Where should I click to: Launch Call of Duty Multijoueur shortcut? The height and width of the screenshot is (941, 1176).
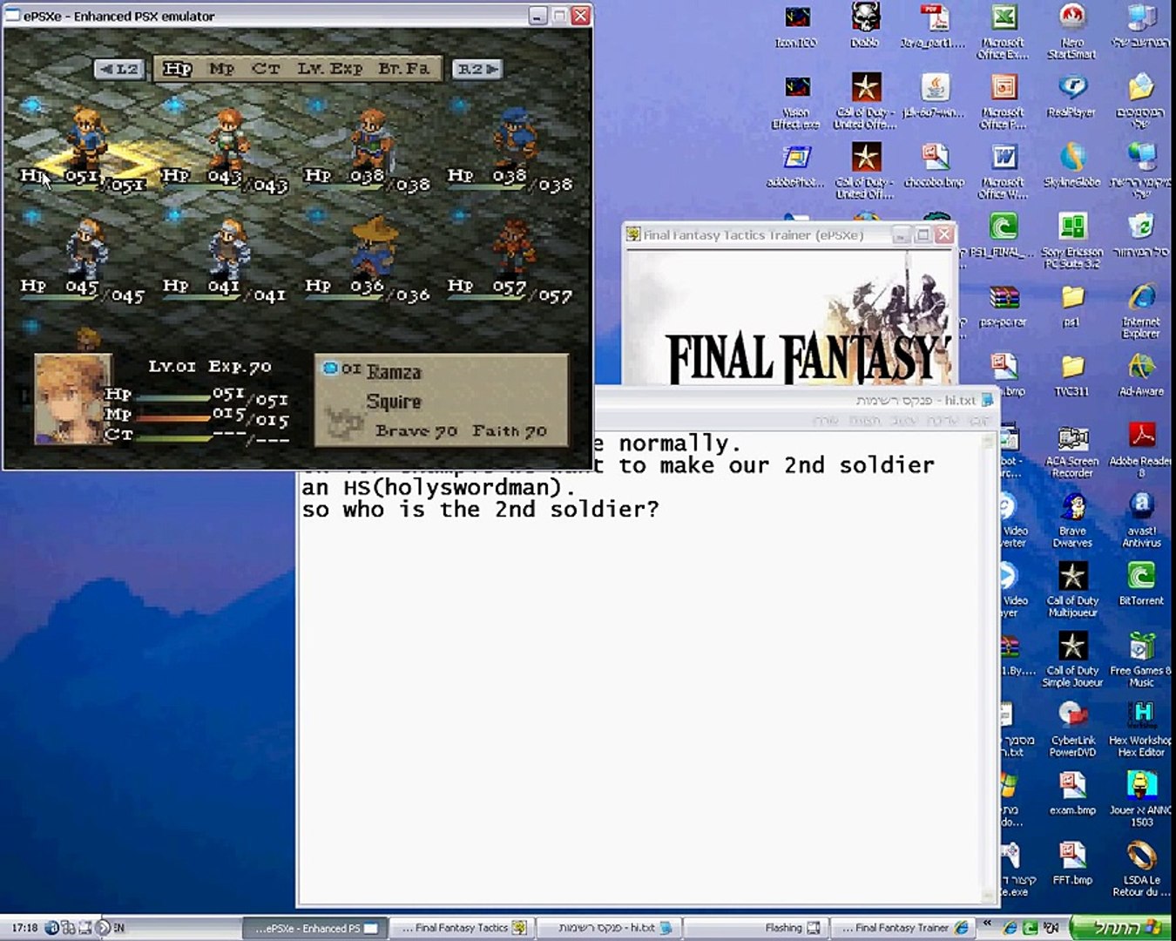pos(1072,590)
